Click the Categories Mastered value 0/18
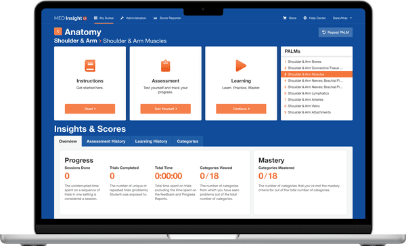 [x=268, y=176]
